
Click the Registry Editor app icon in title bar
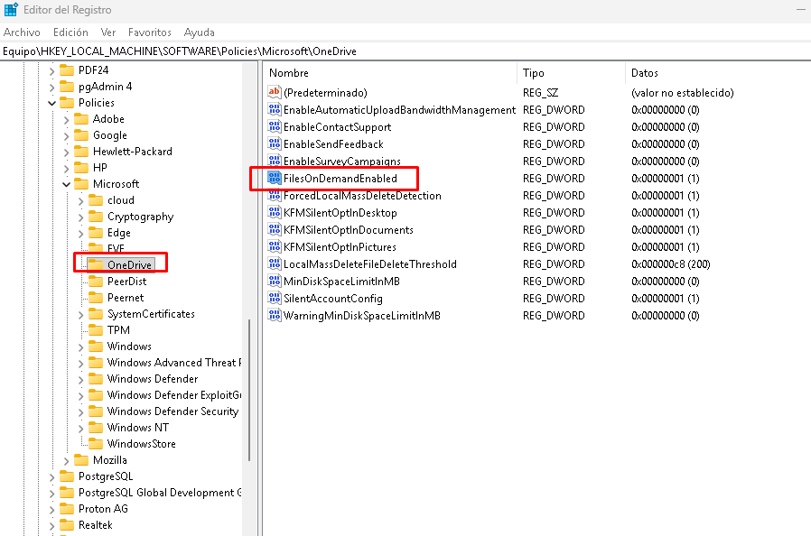pos(11,10)
